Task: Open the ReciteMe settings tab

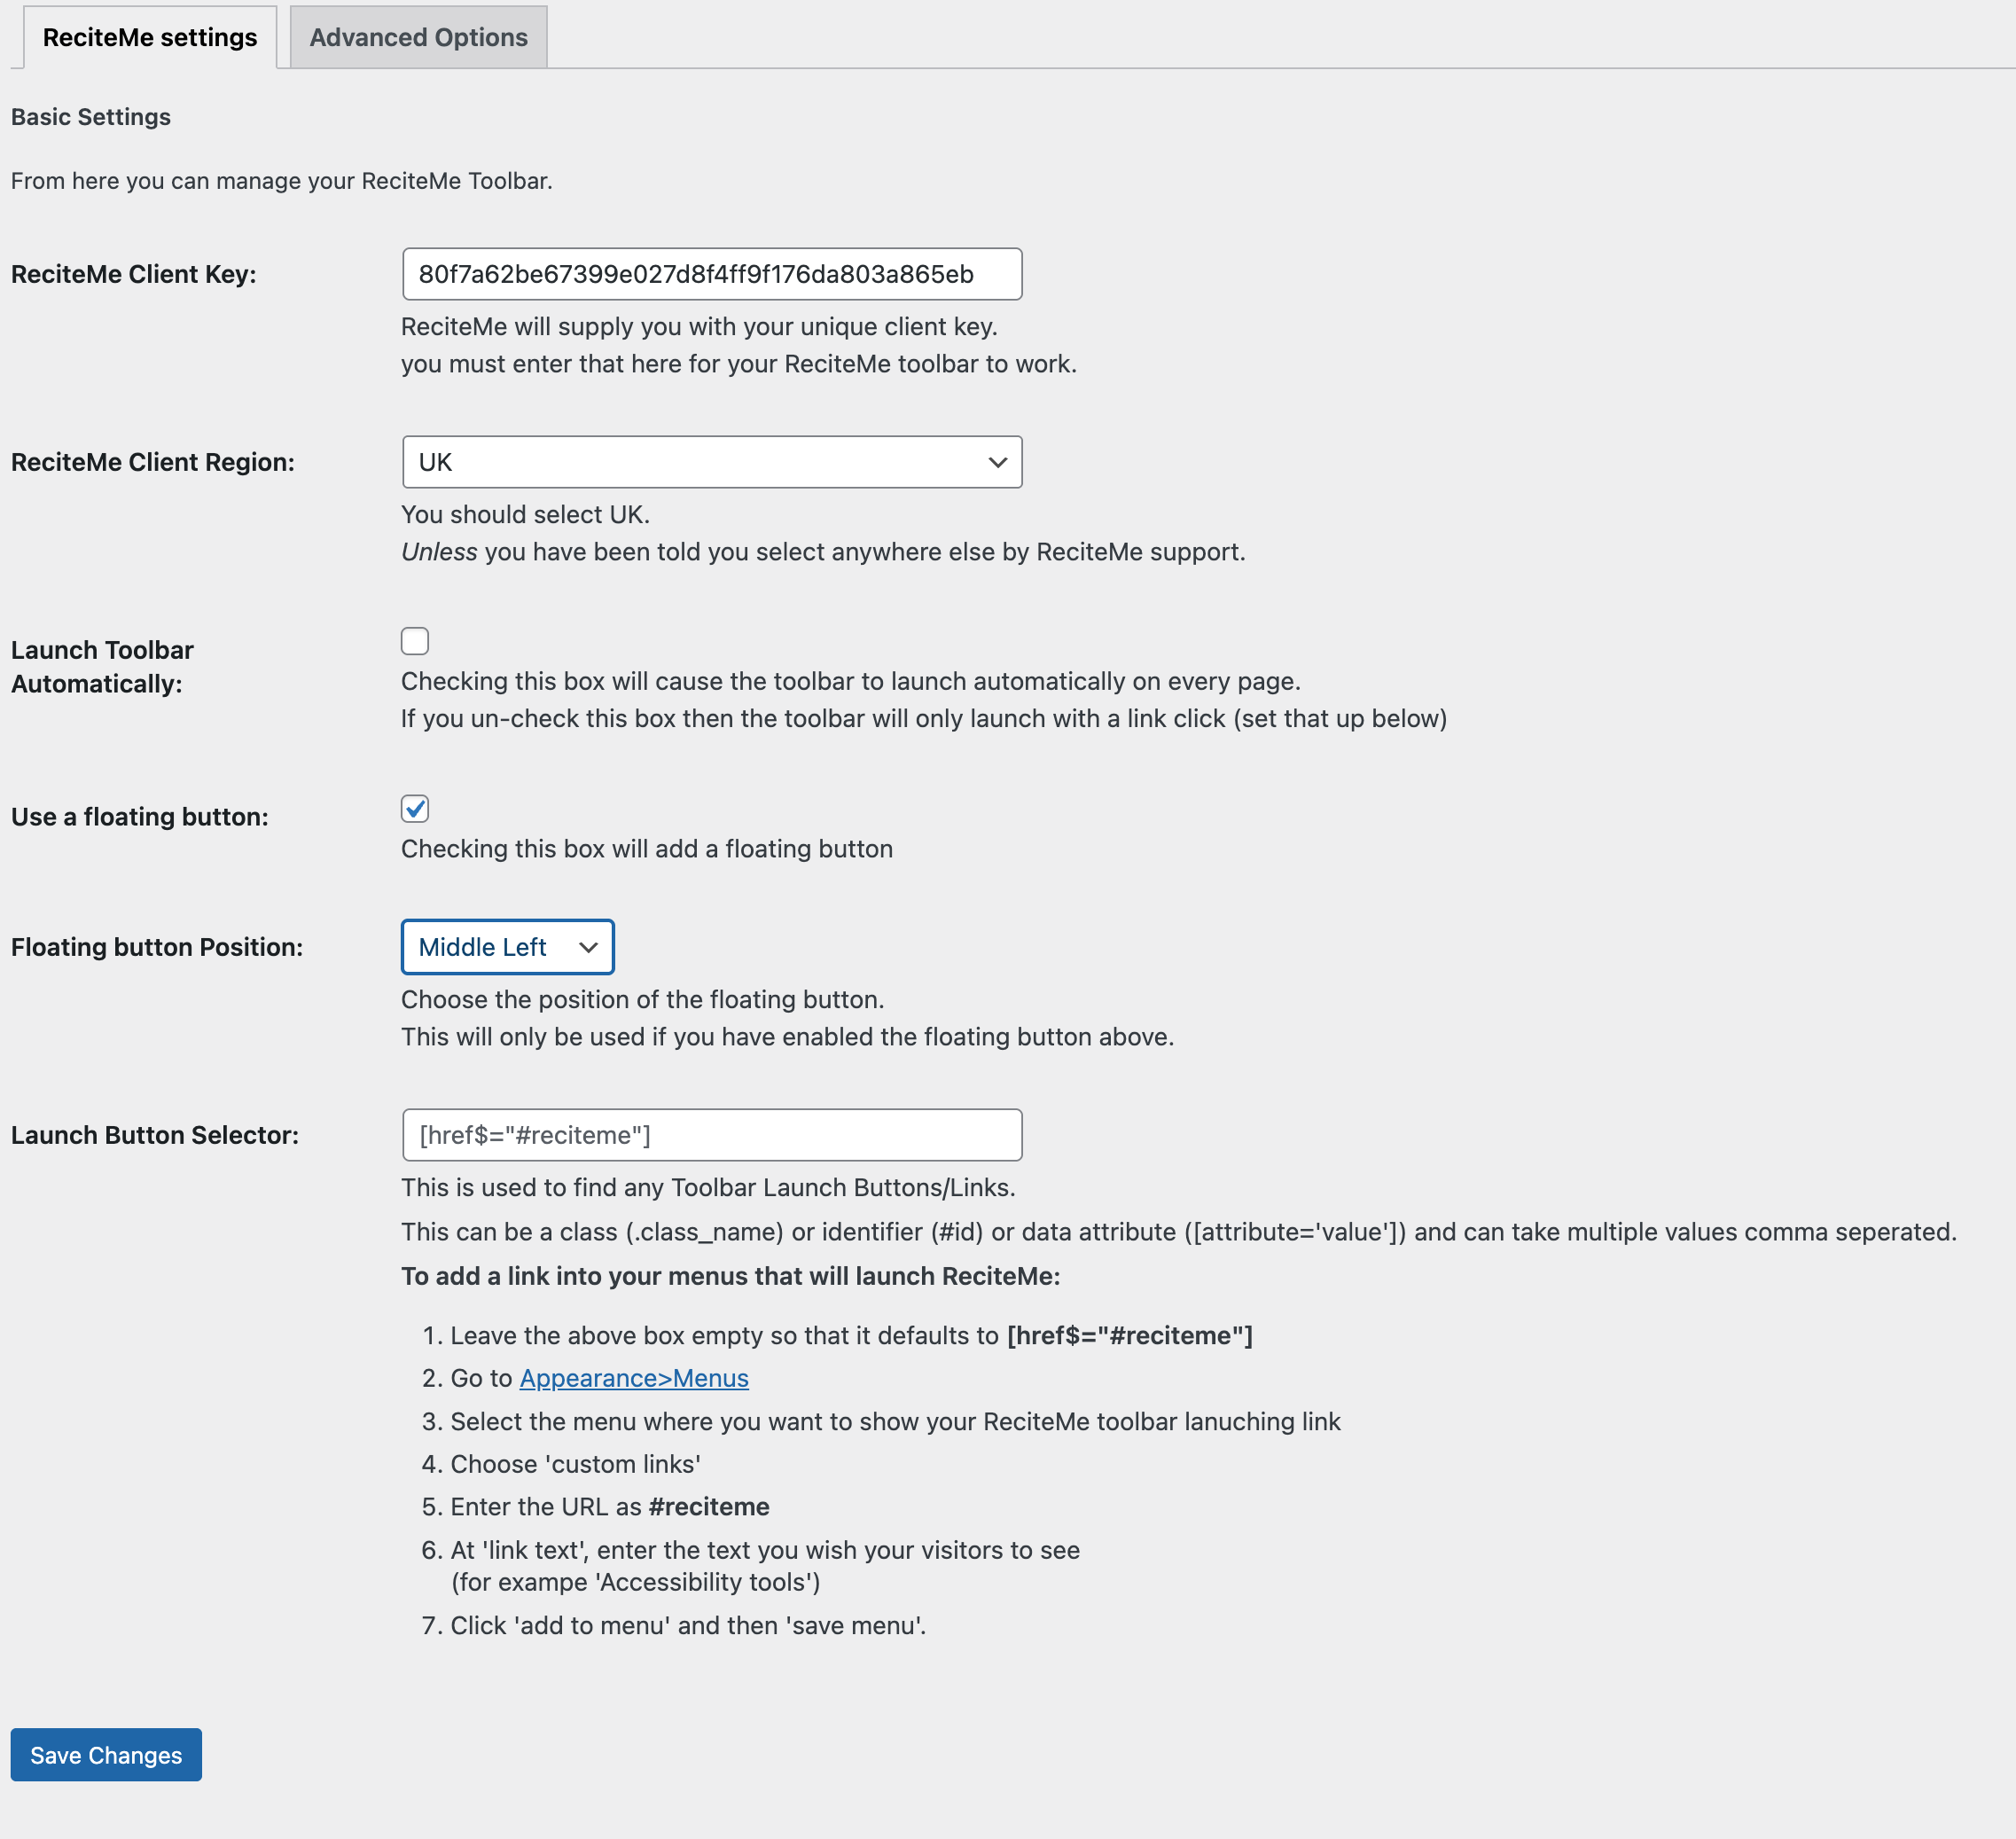Action: (150, 37)
